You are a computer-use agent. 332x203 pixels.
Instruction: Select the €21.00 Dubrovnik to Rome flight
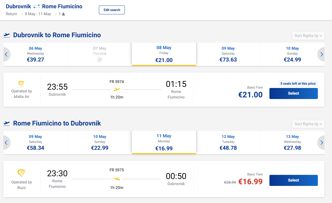coord(294,94)
